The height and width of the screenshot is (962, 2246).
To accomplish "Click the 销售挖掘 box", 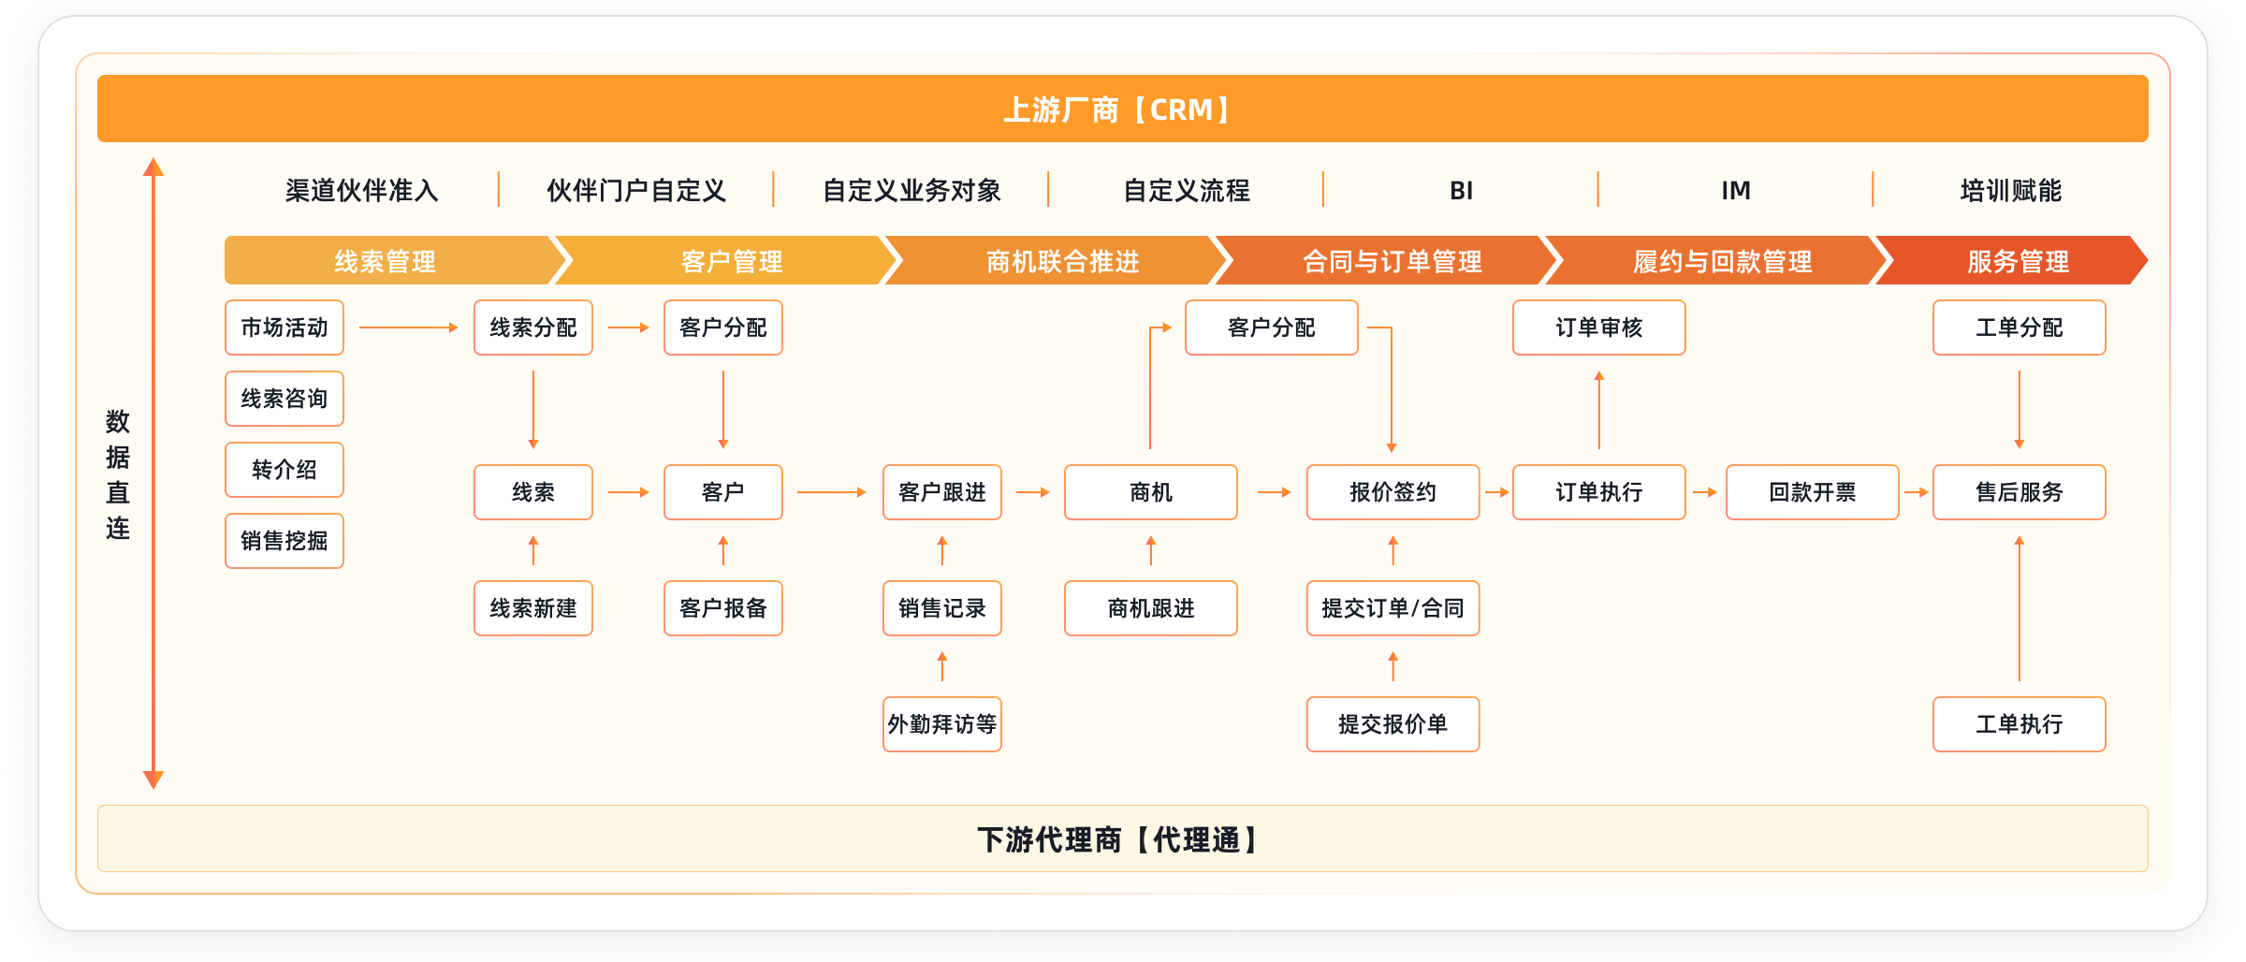I will (x=284, y=541).
